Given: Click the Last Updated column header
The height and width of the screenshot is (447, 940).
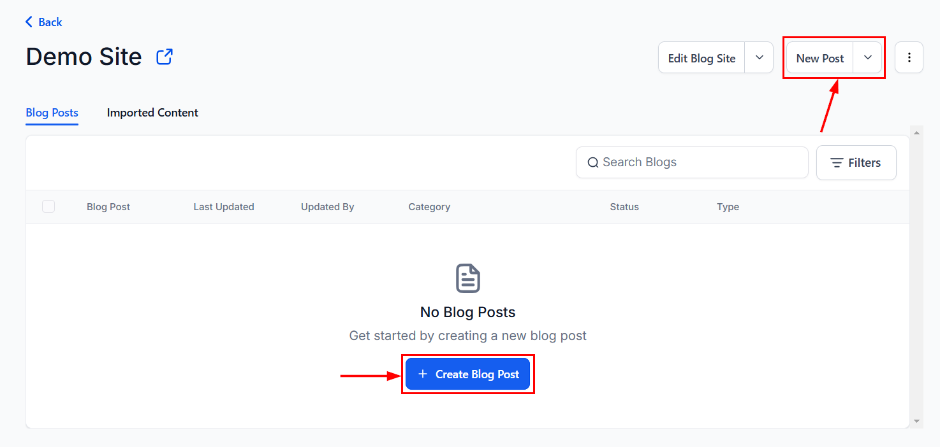Looking at the screenshot, I should (x=224, y=207).
